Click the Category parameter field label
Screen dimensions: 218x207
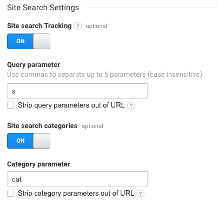(38, 164)
